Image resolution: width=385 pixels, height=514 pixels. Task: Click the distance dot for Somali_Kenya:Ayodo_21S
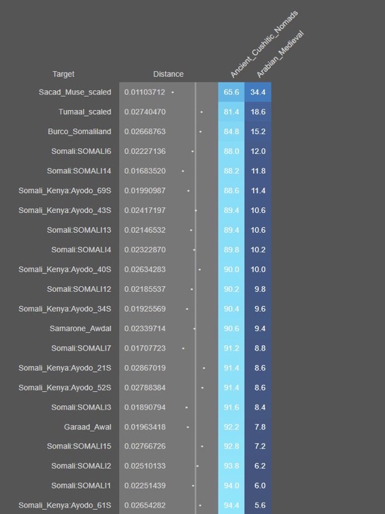click(x=204, y=368)
